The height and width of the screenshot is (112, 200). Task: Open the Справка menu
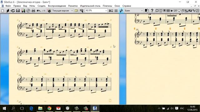tap(127, 6)
